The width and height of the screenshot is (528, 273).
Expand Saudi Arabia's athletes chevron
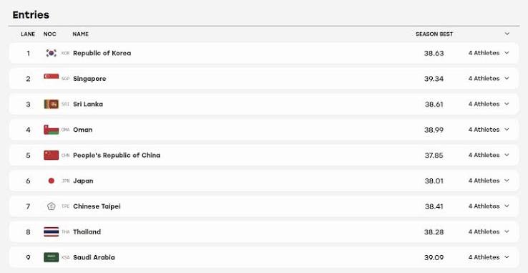(507, 257)
